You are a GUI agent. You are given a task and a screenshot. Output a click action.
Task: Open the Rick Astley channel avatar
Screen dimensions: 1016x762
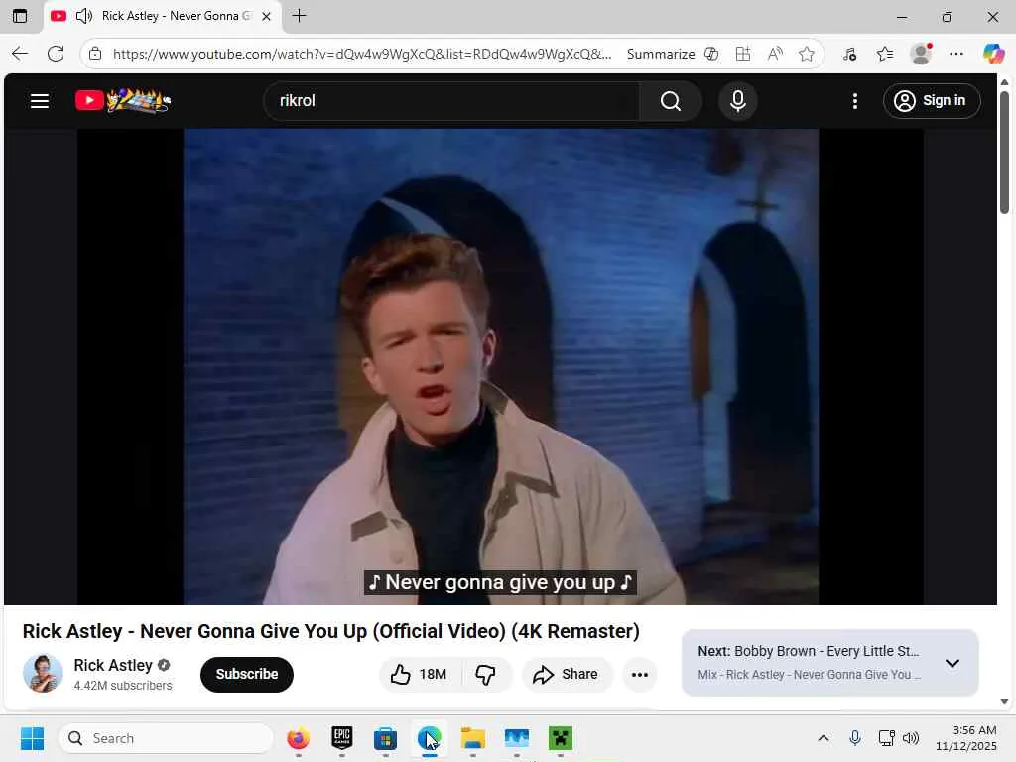43,674
